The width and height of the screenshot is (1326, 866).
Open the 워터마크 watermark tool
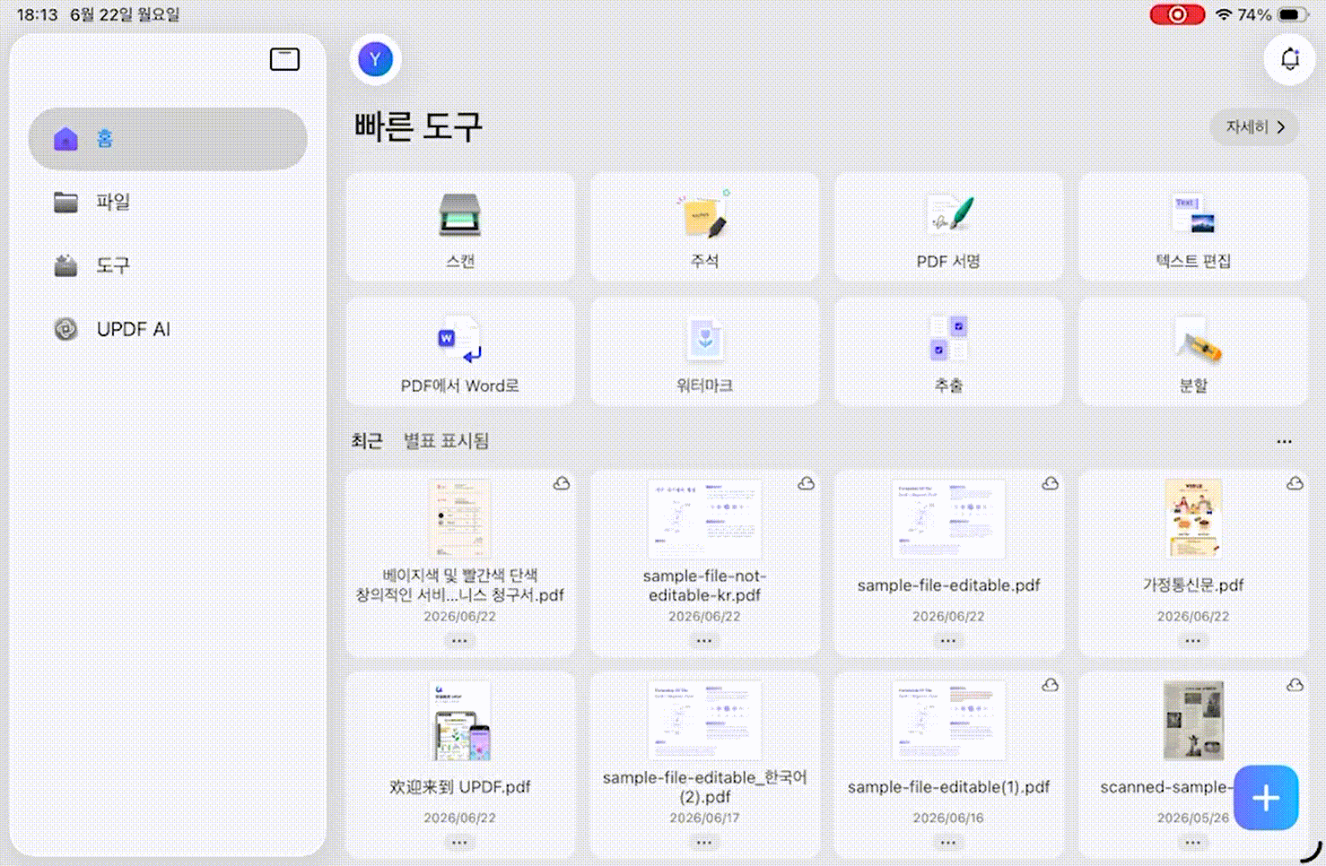(704, 351)
